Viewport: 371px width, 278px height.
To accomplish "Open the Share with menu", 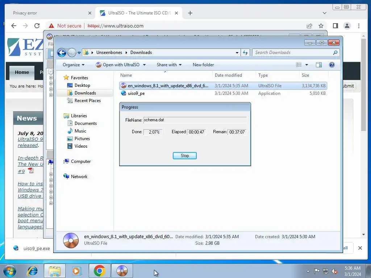I will (x=169, y=65).
